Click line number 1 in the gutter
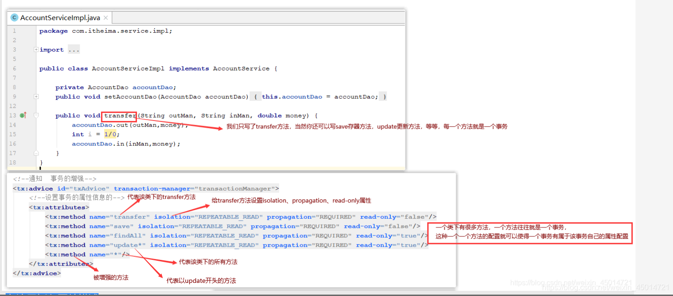Image resolution: width=673 pixels, height=296 pixels. [14, 31]
